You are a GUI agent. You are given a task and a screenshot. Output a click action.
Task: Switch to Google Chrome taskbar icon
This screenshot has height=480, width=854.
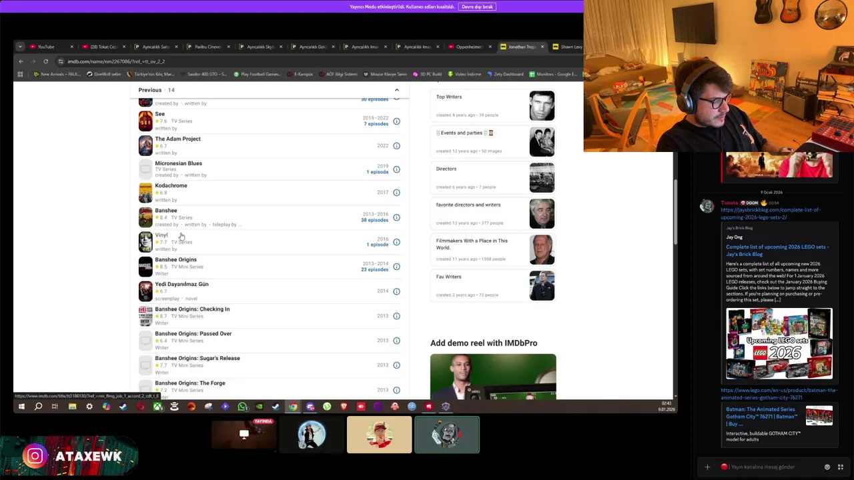click(x=293, y=407)
